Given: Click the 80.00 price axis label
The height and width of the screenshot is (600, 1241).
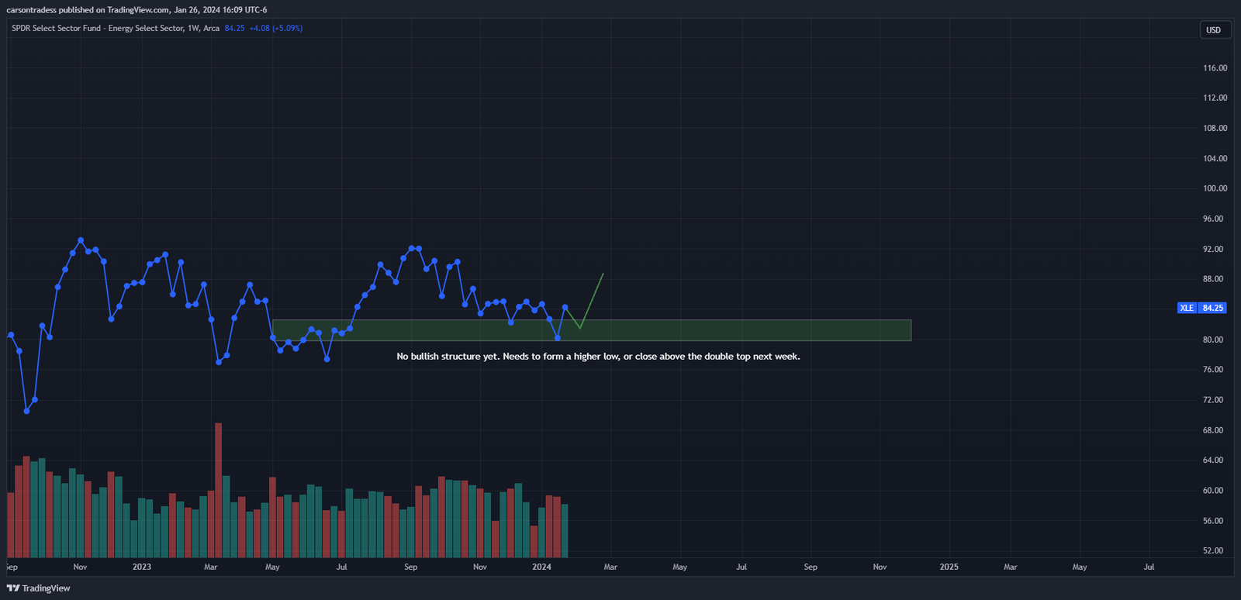Looking at the screenshot, I should pos(1213,340).
